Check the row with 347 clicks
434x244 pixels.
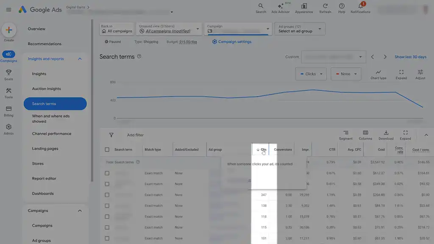107,195
